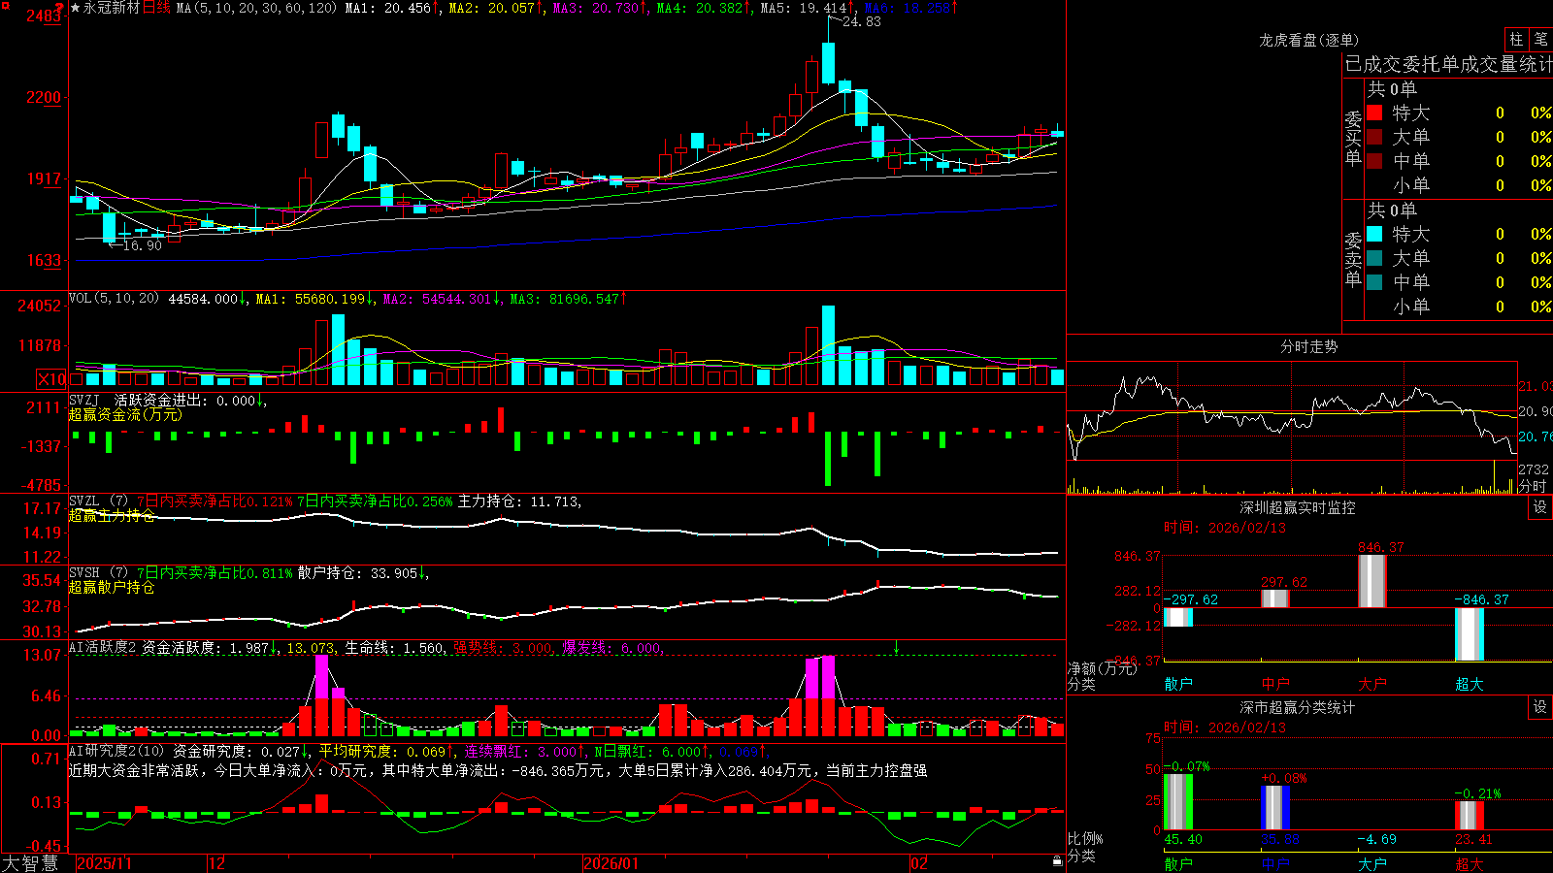
Task: Click the 846.37 大户 net-amount bar
Action: pos(1372,581)
